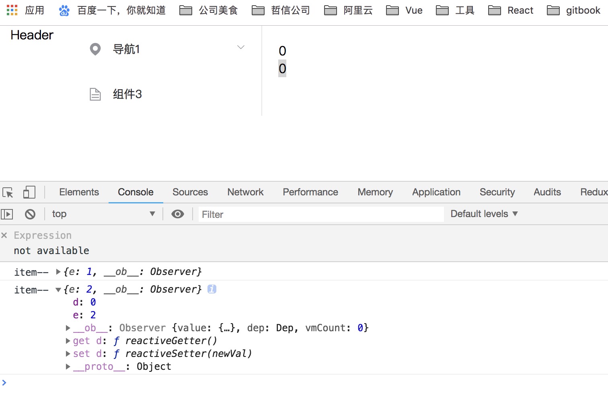Open the Redux tab

[594, 192]
